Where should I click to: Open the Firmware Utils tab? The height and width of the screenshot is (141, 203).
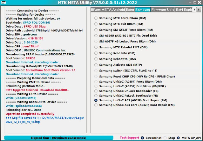tap(163, 10)
